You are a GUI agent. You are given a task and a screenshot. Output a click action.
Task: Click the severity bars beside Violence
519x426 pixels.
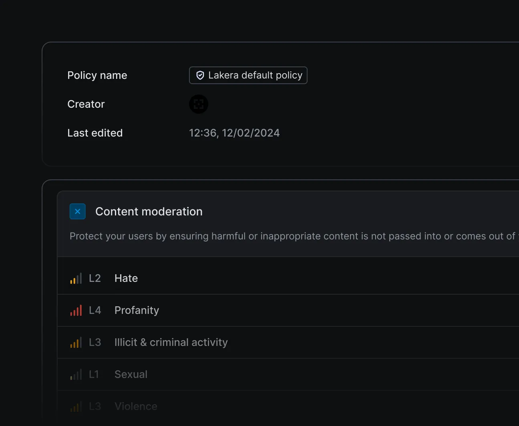point(75,406)
